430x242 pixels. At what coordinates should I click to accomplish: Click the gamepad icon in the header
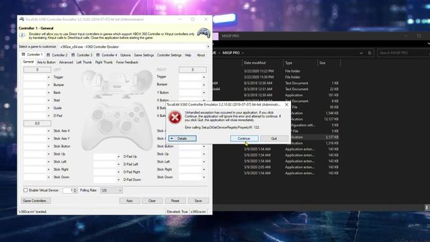[204, 33]
